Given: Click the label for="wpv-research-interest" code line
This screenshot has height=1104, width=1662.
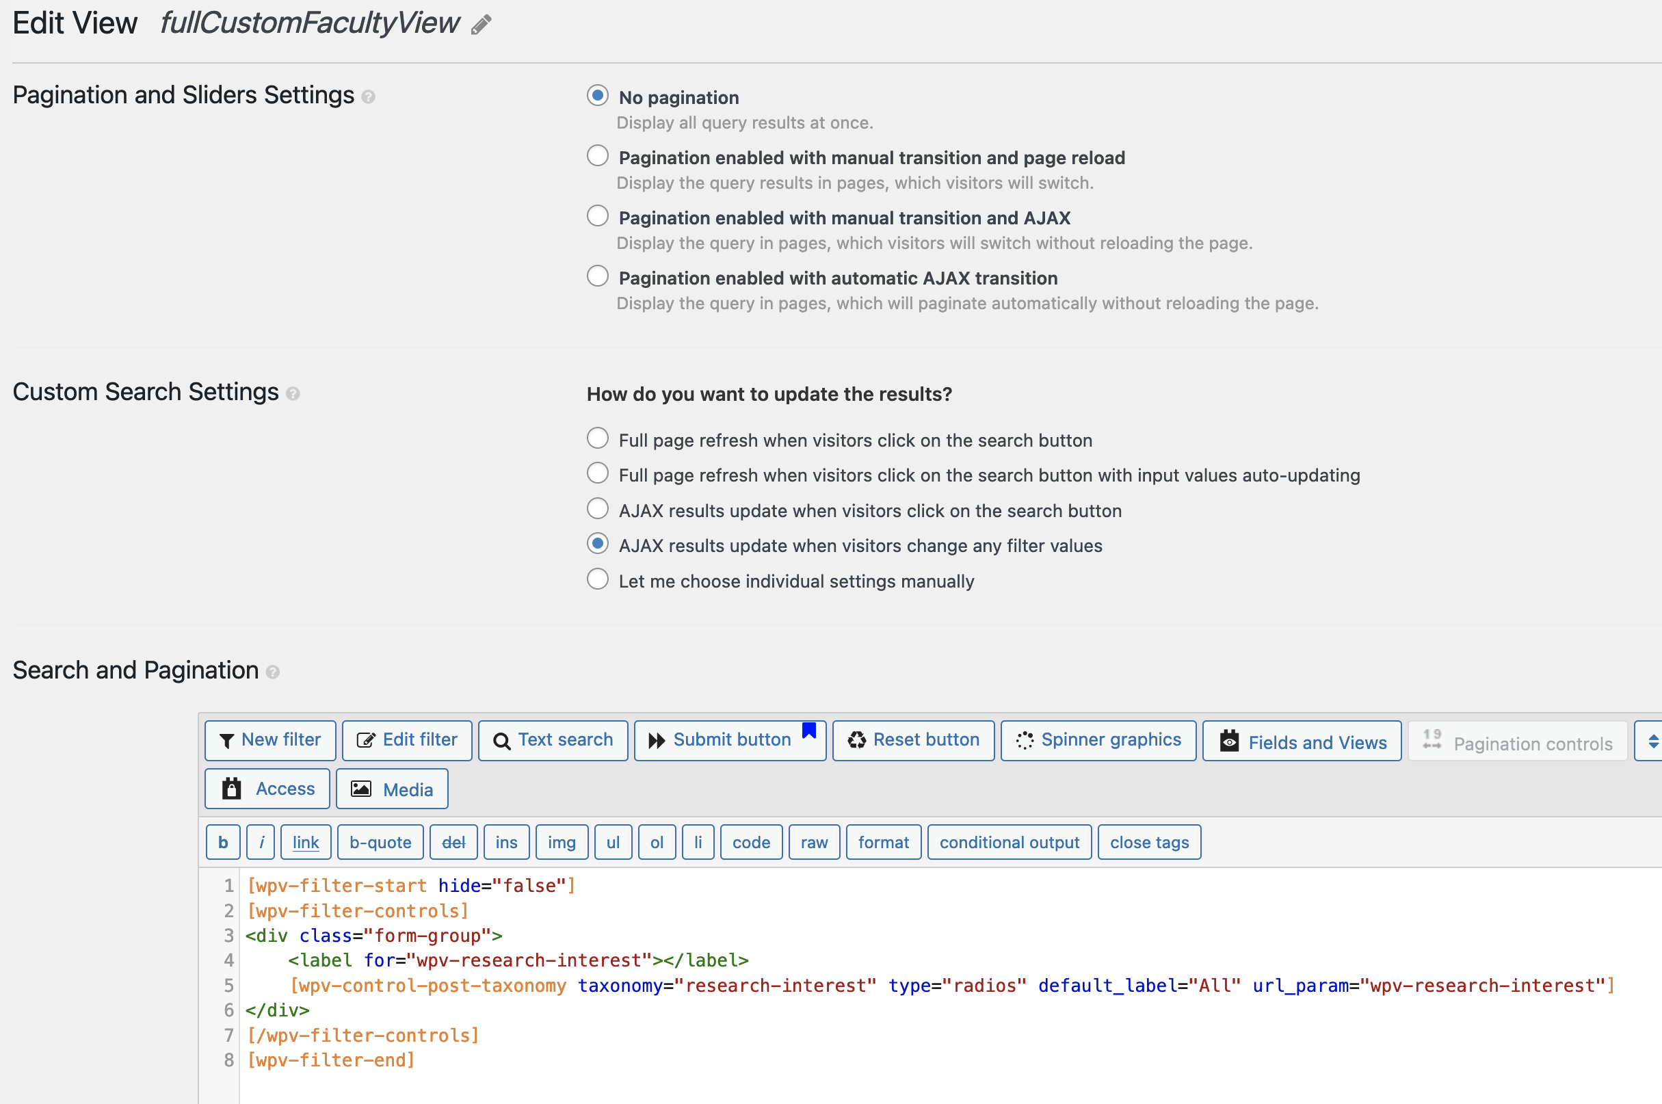Looking at the screenshot, I should (x=518, y=960).
